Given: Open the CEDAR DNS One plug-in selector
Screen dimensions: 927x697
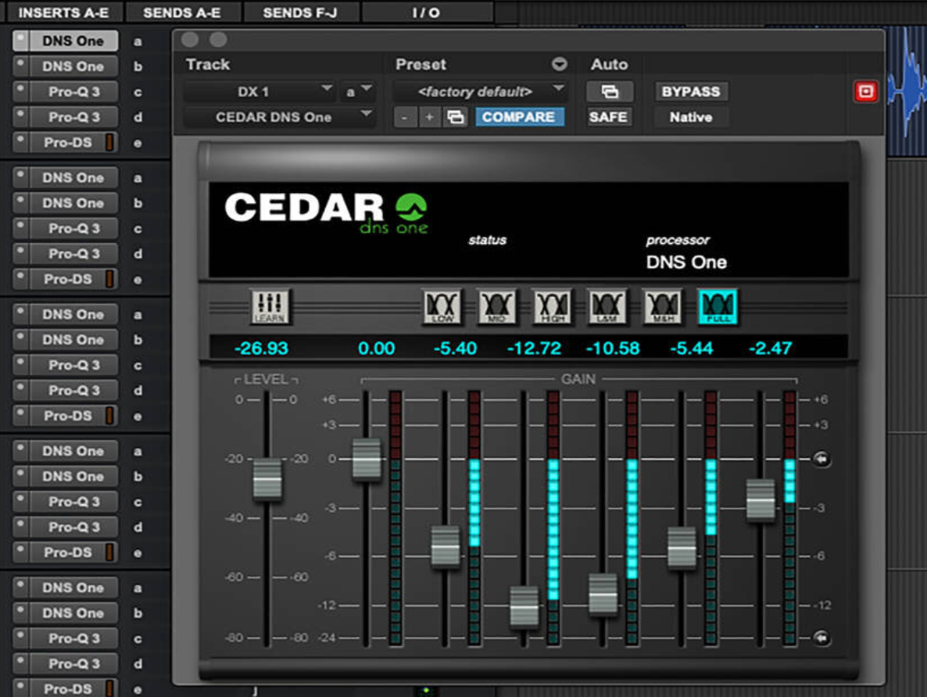Looking at the screenshot, I should (x=279, y=117).
